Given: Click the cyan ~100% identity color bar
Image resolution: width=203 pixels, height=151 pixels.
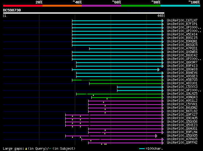Looking at the screenshot, I should [180, 6].
